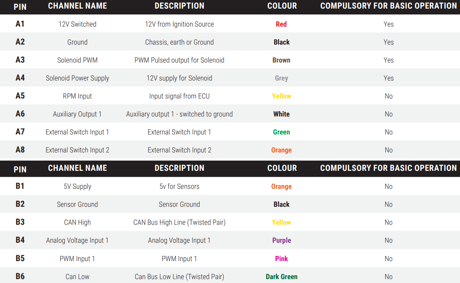460x283 pixels.
Task: Select 'CAN Bus High Line (Twisted Pair)' description
Action: click(x=179, y=222)
